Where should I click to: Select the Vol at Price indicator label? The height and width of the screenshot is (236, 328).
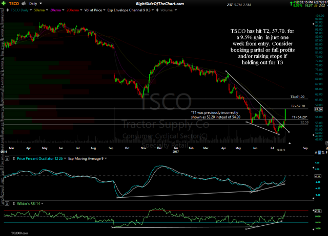pos(93,10)
